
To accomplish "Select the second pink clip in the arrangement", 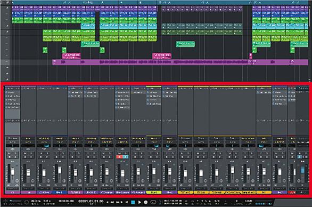I will pyautogui.click(x=162, y=56).
